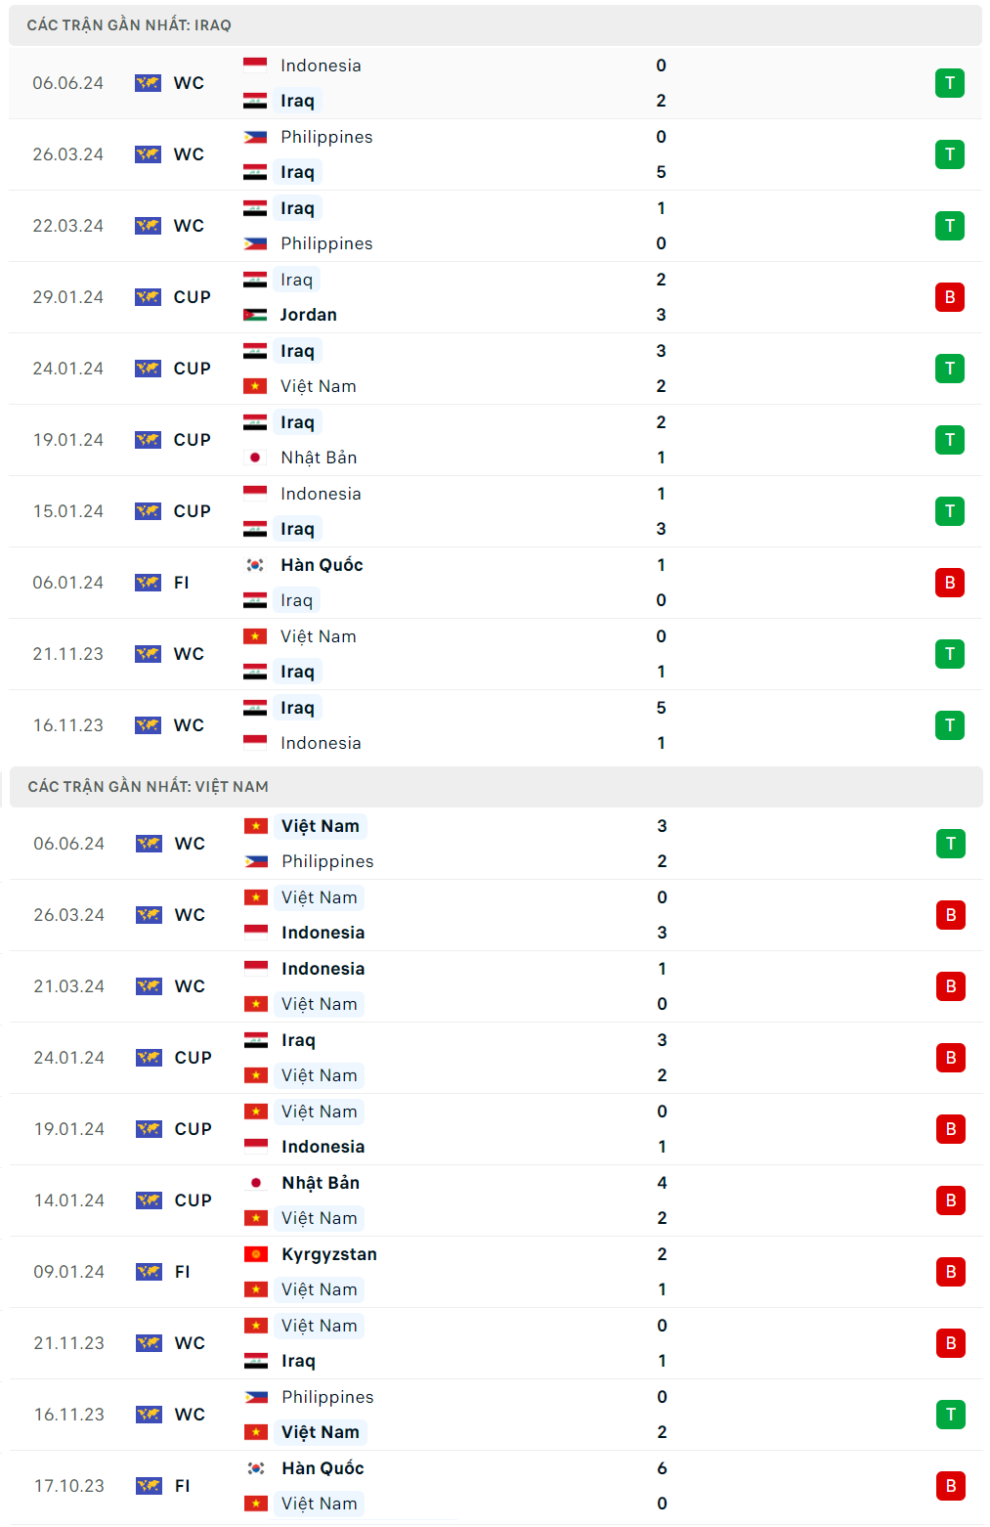Click the Philippines flag in the 22.03.24 match

(x=255, y=243)
